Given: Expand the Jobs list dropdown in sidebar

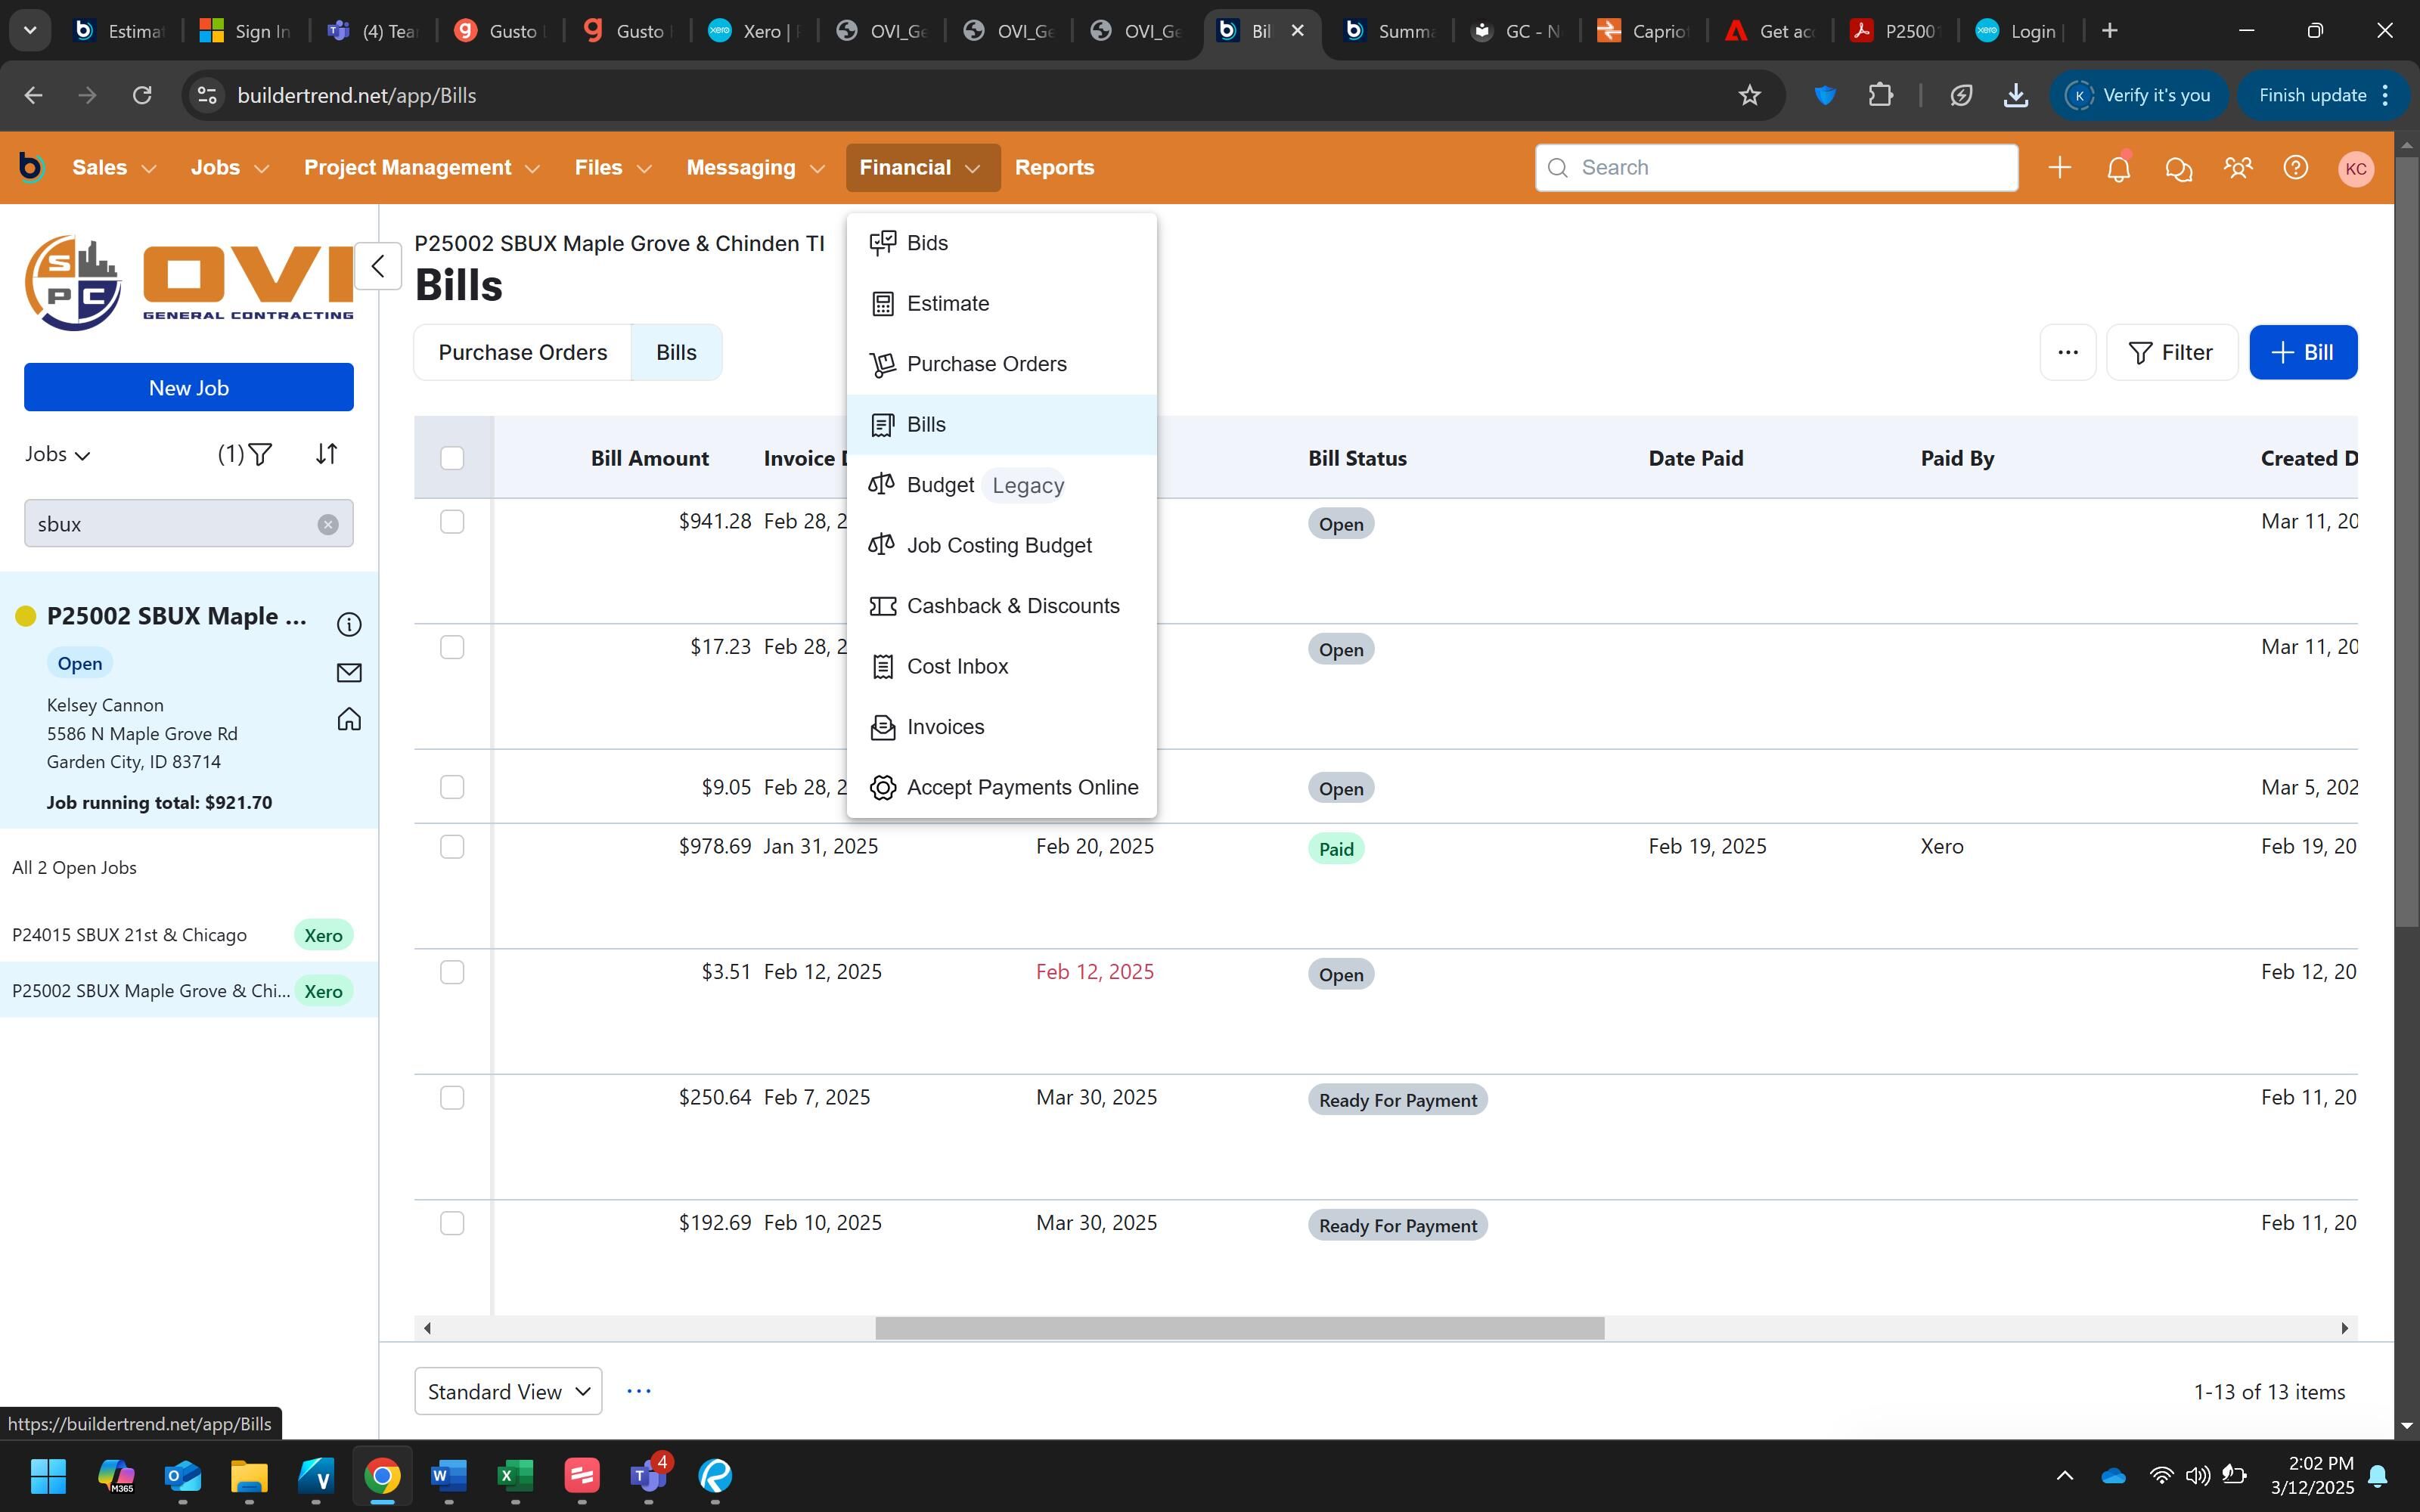Looking at the screenshot, I should [58, 455].
